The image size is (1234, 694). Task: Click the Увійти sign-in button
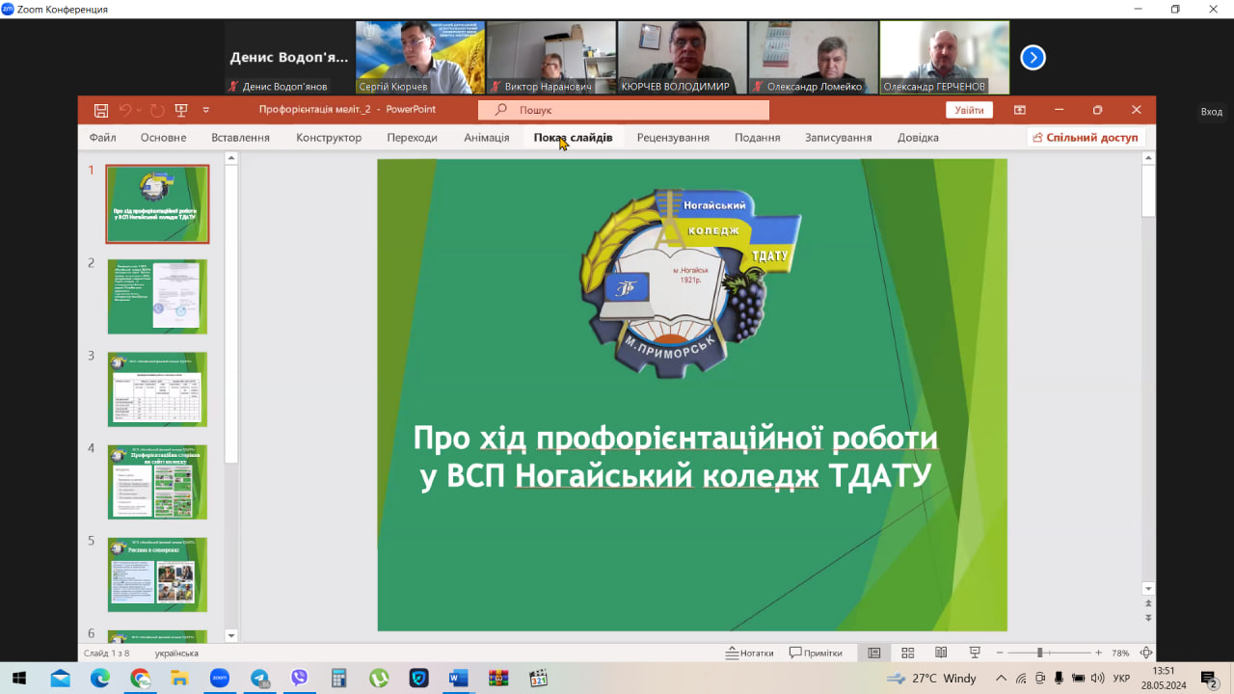coord(969,110)
